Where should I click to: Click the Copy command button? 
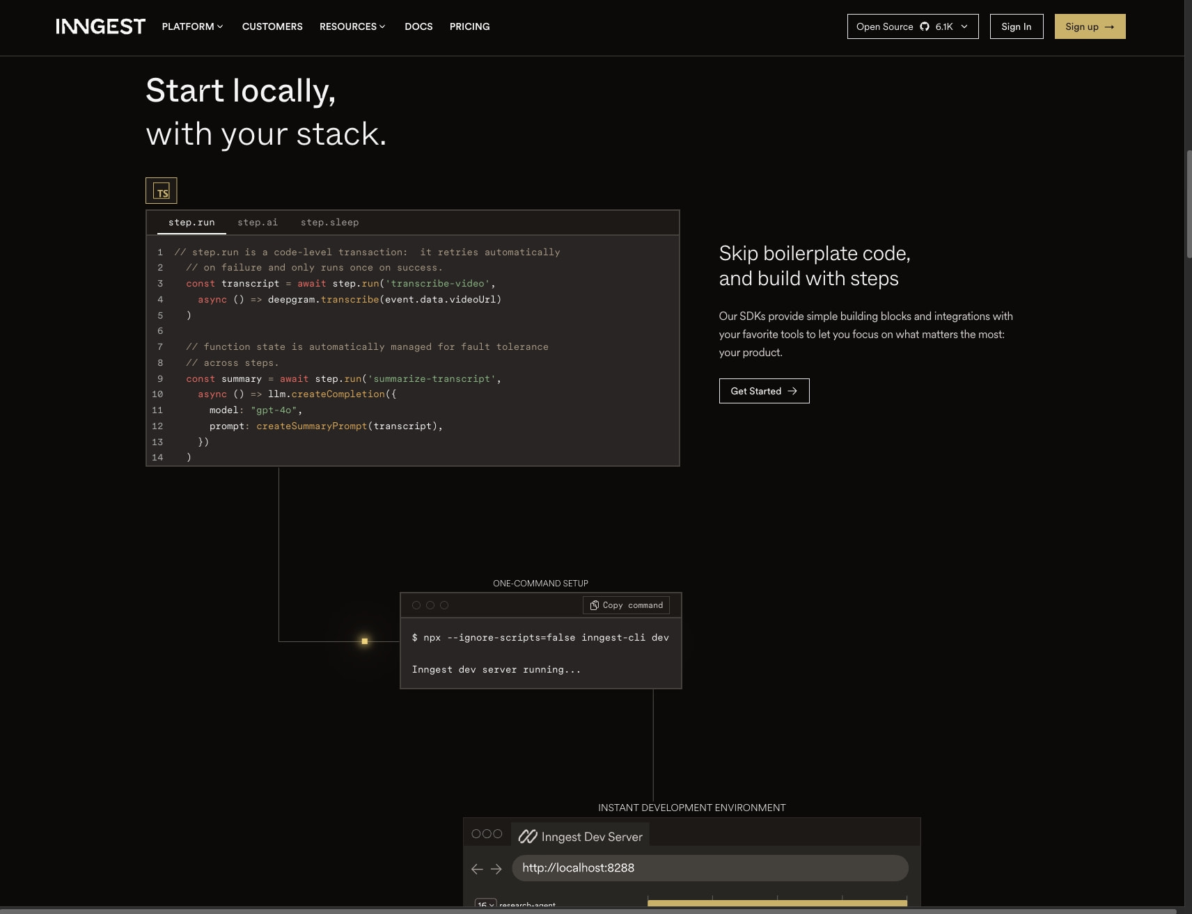(x=626, y=605)
